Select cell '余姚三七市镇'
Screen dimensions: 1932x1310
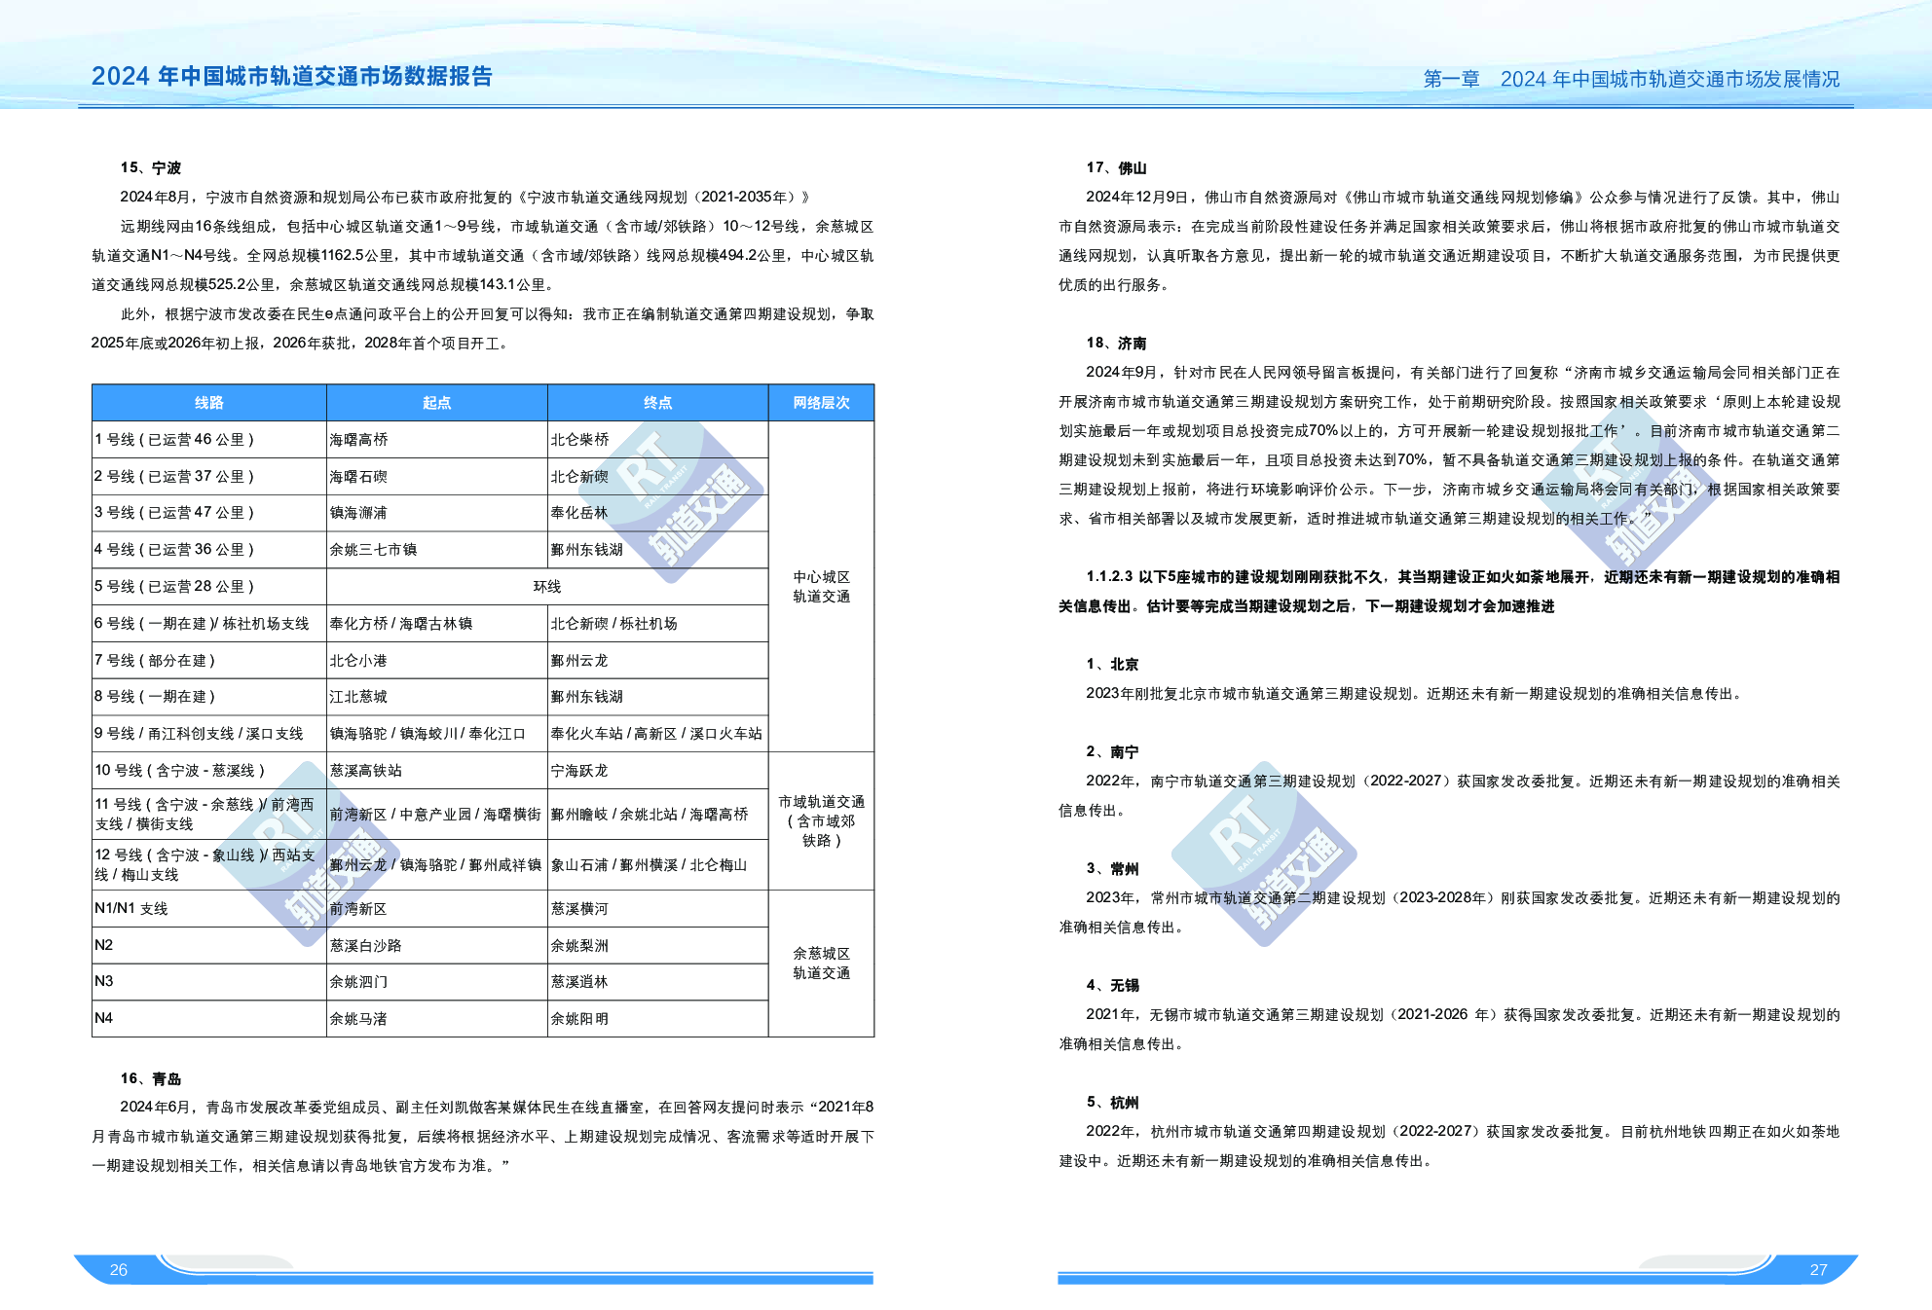point(436,549)
